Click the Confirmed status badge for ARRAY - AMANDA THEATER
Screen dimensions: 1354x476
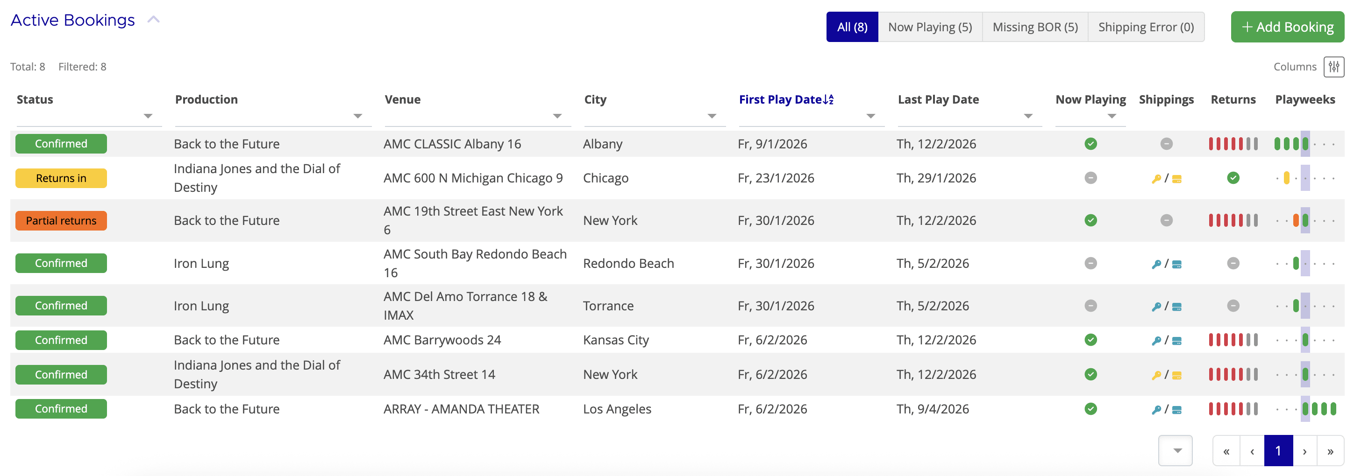(x=61, y=408)
